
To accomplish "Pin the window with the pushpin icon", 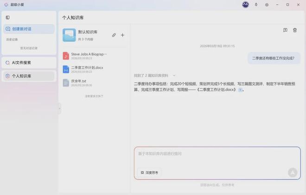I will pyautogui.click(x=256, y=5).
